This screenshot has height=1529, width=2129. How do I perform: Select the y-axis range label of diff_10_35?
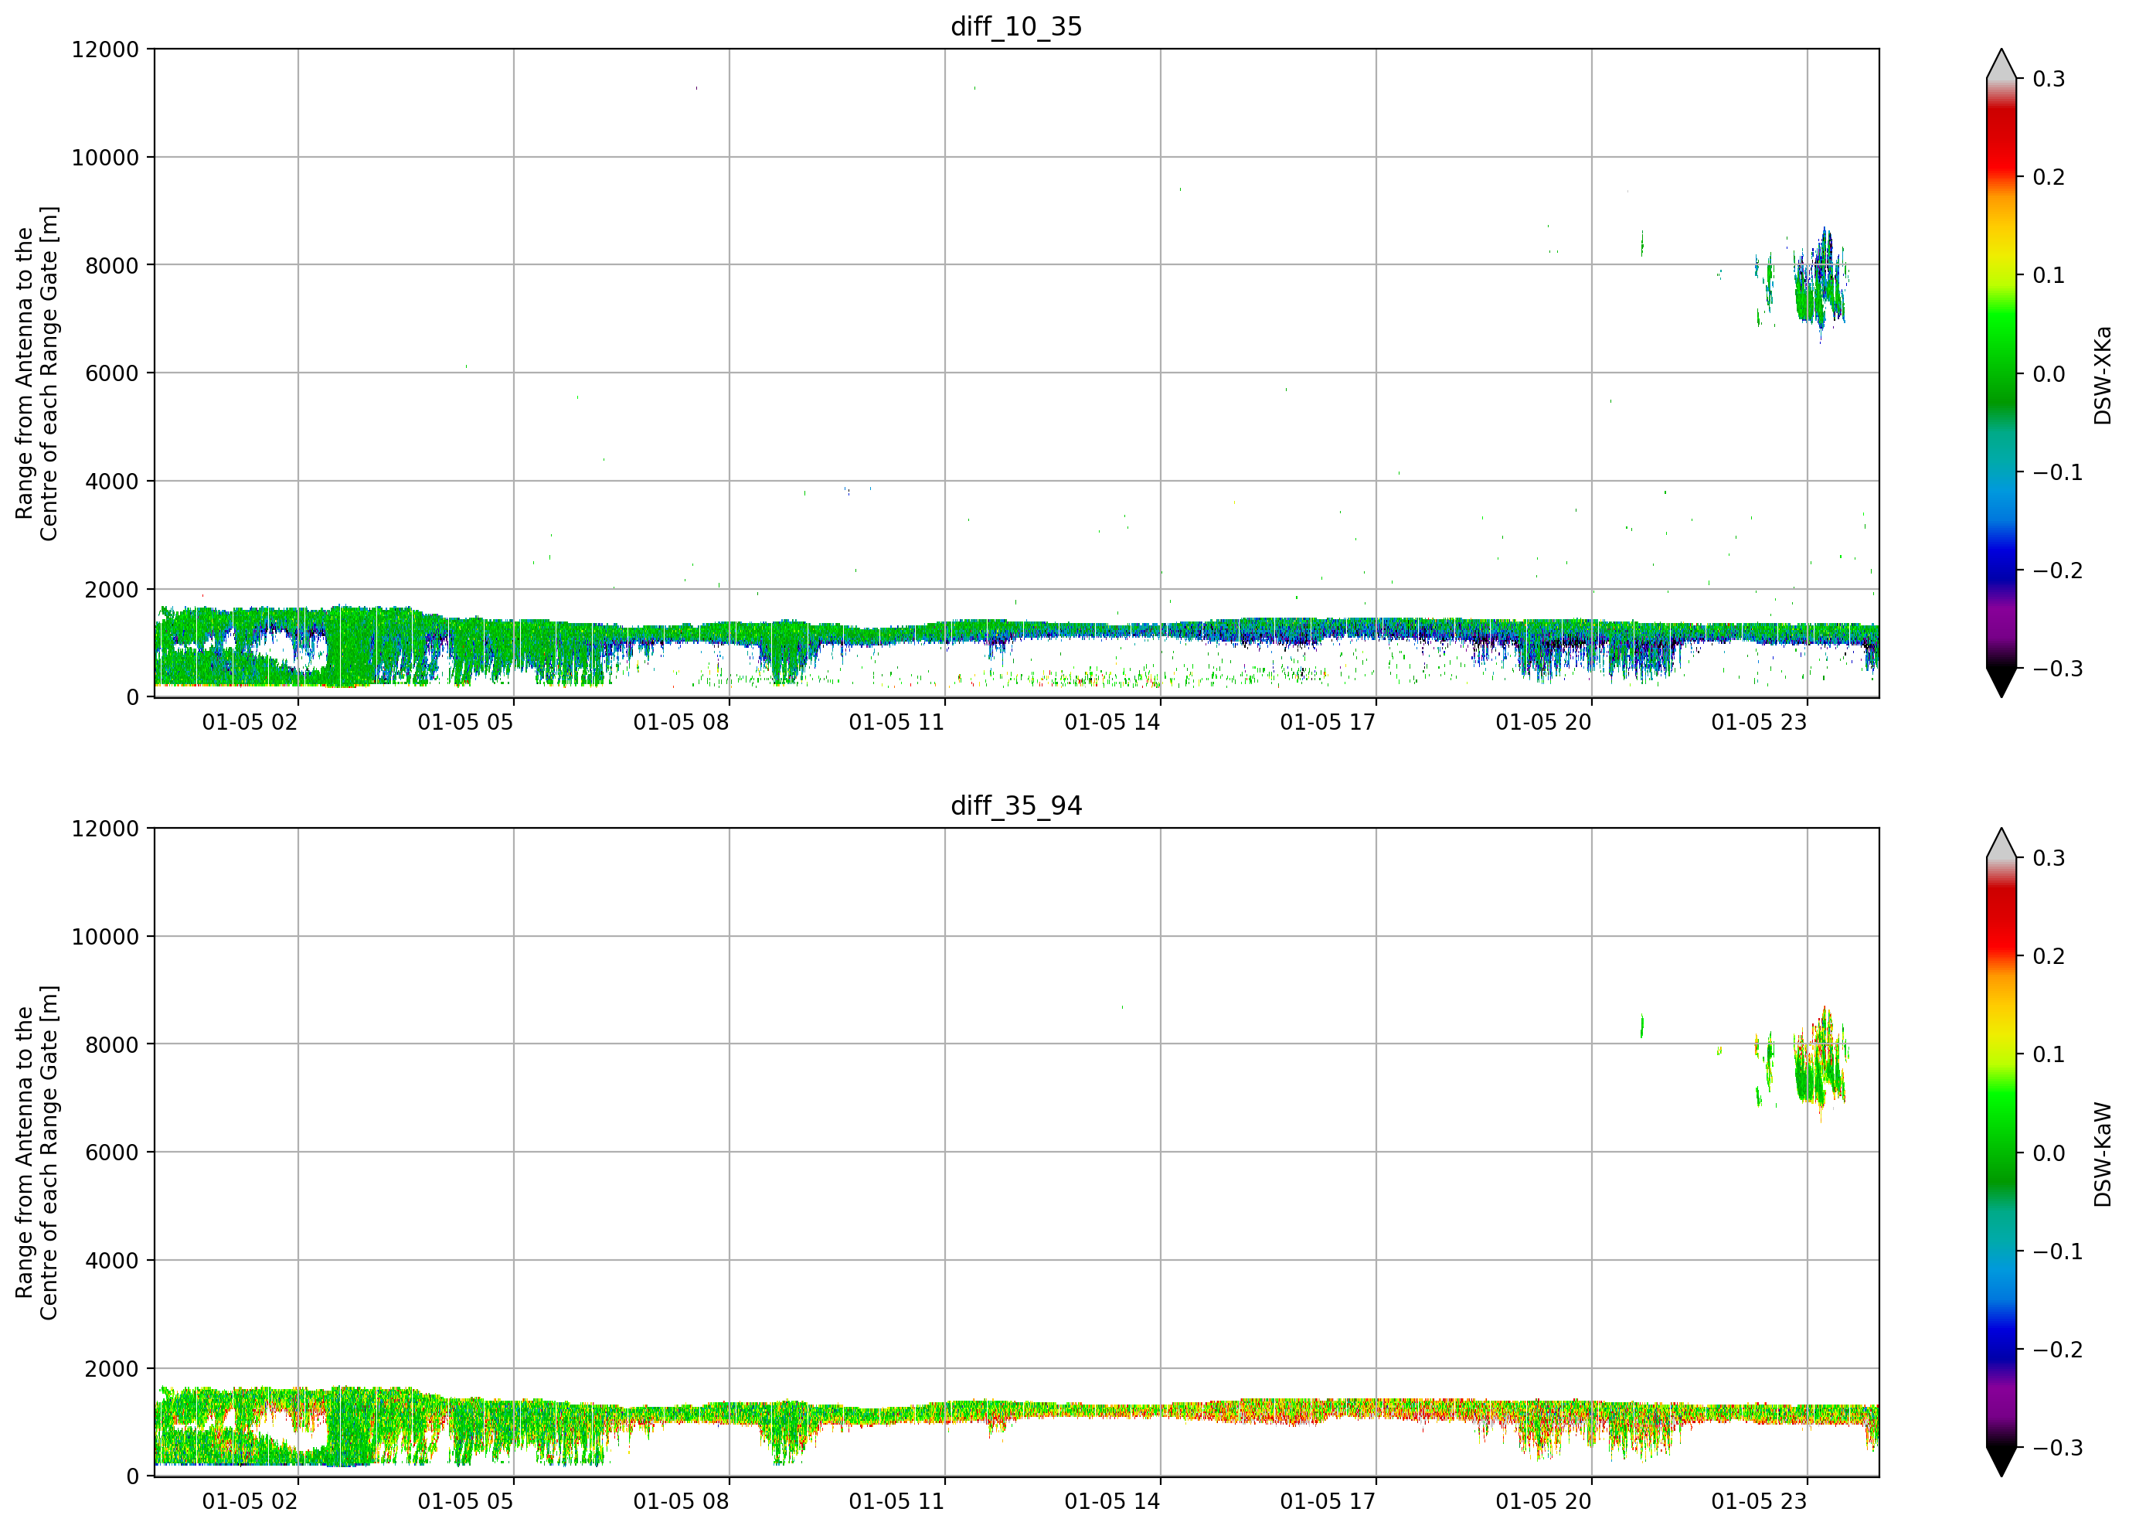pyautogui.click(x=36, y=374)
